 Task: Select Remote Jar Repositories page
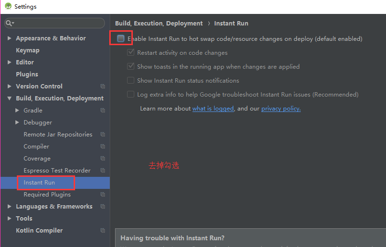tap(58, 135)
